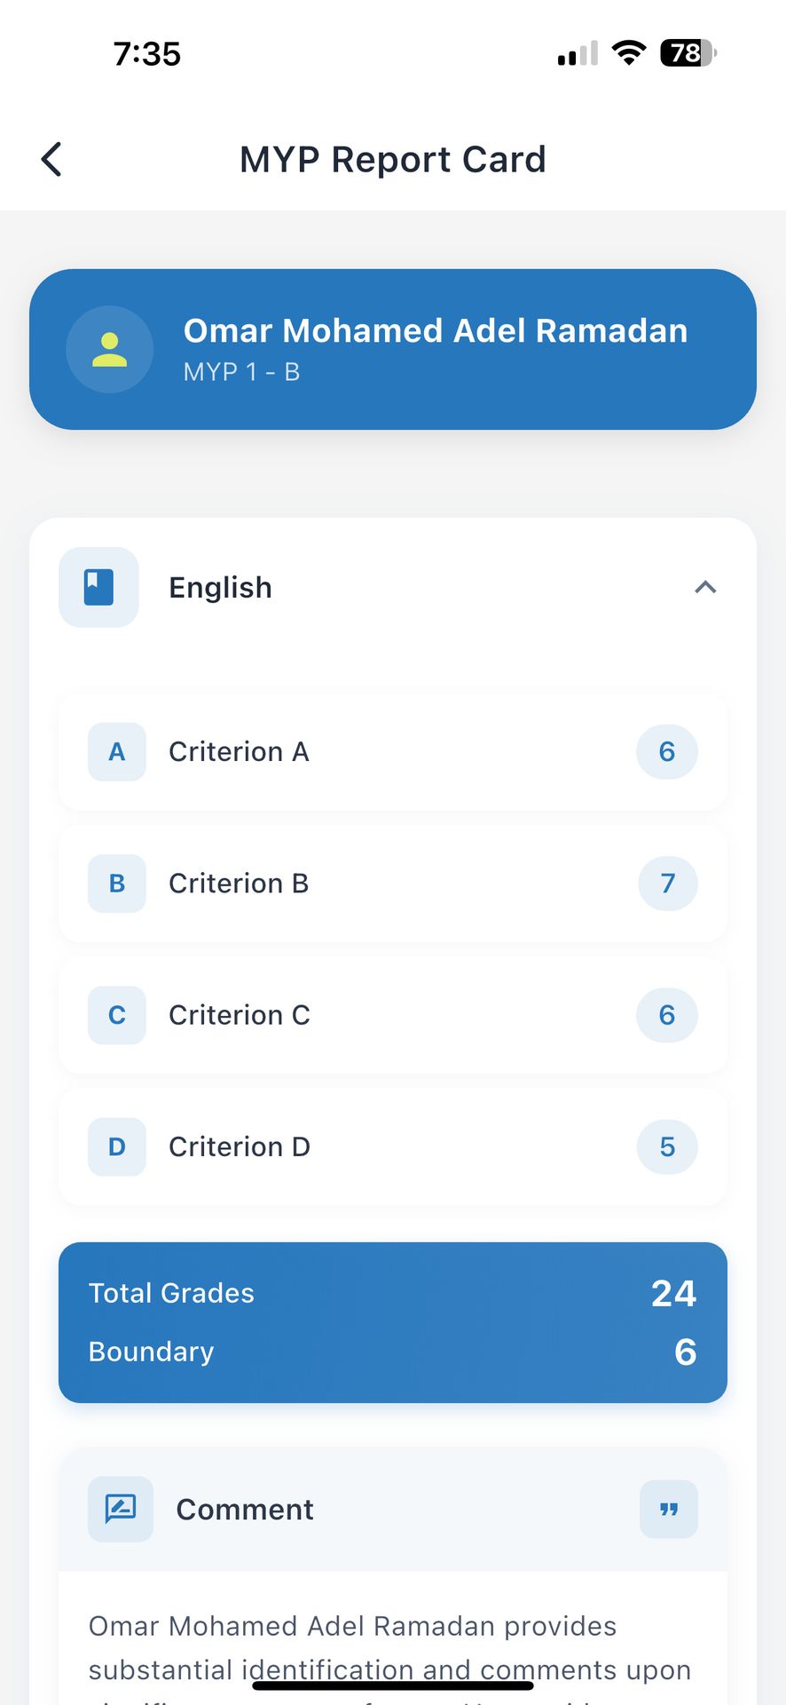Tap the quotation mark icon in Comment
Viewport: 786px width, 1705px height.
(669, 1509)
